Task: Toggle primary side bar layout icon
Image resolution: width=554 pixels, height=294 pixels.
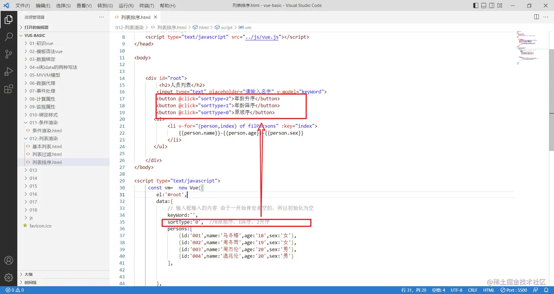Action: [476, 5]
